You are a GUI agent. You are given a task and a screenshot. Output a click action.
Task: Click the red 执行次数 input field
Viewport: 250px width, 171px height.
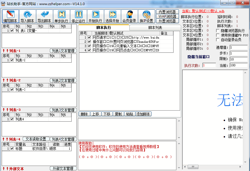[x=209, y=66]
